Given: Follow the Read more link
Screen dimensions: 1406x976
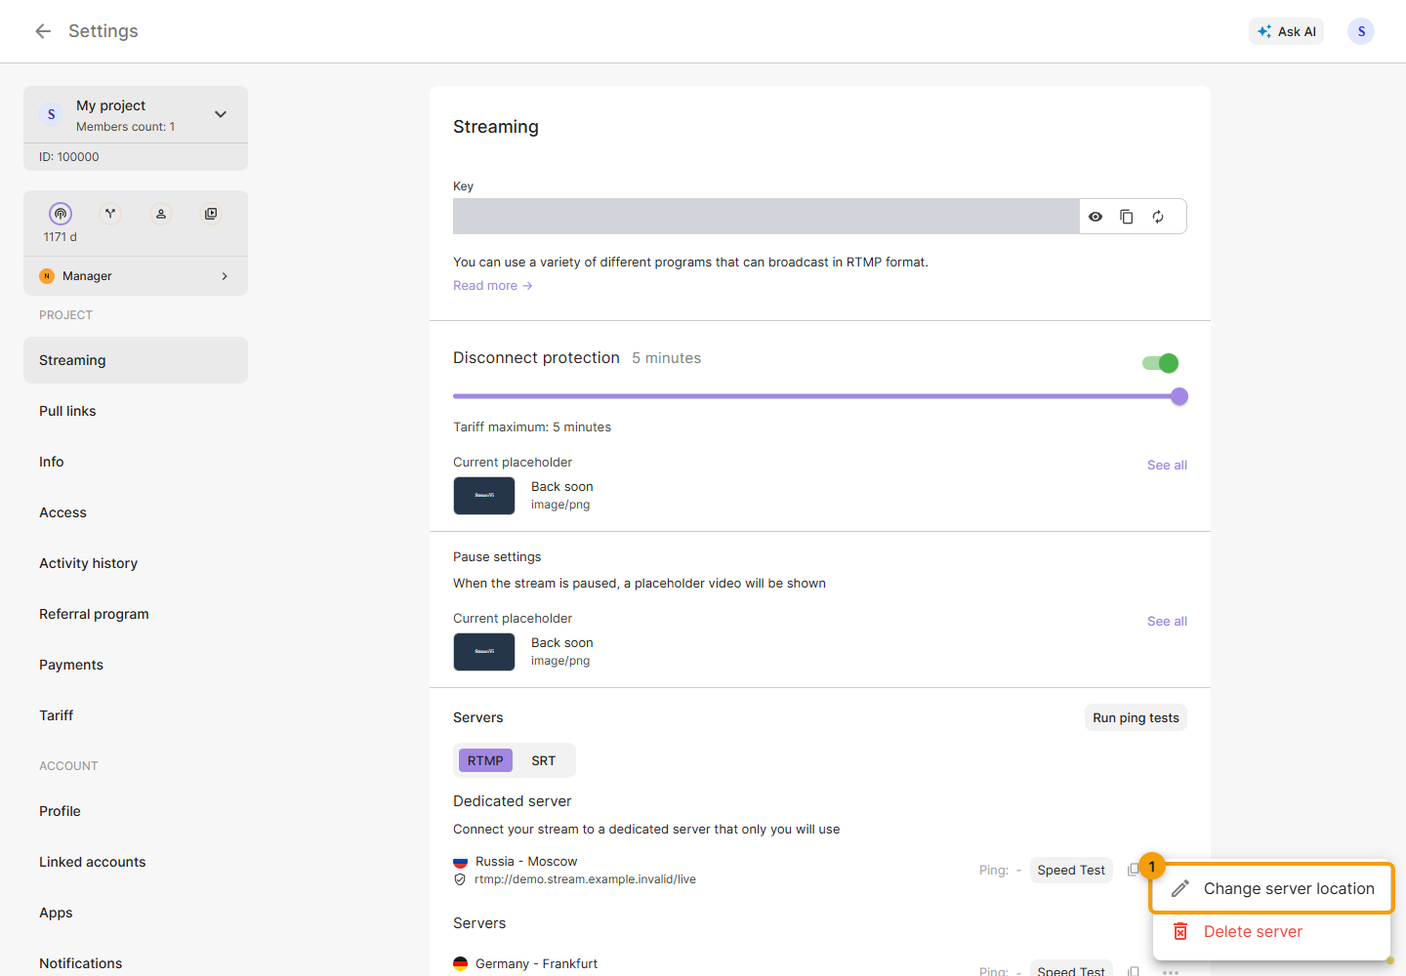Looking at the screenshot, I should (x=492, y=286).
